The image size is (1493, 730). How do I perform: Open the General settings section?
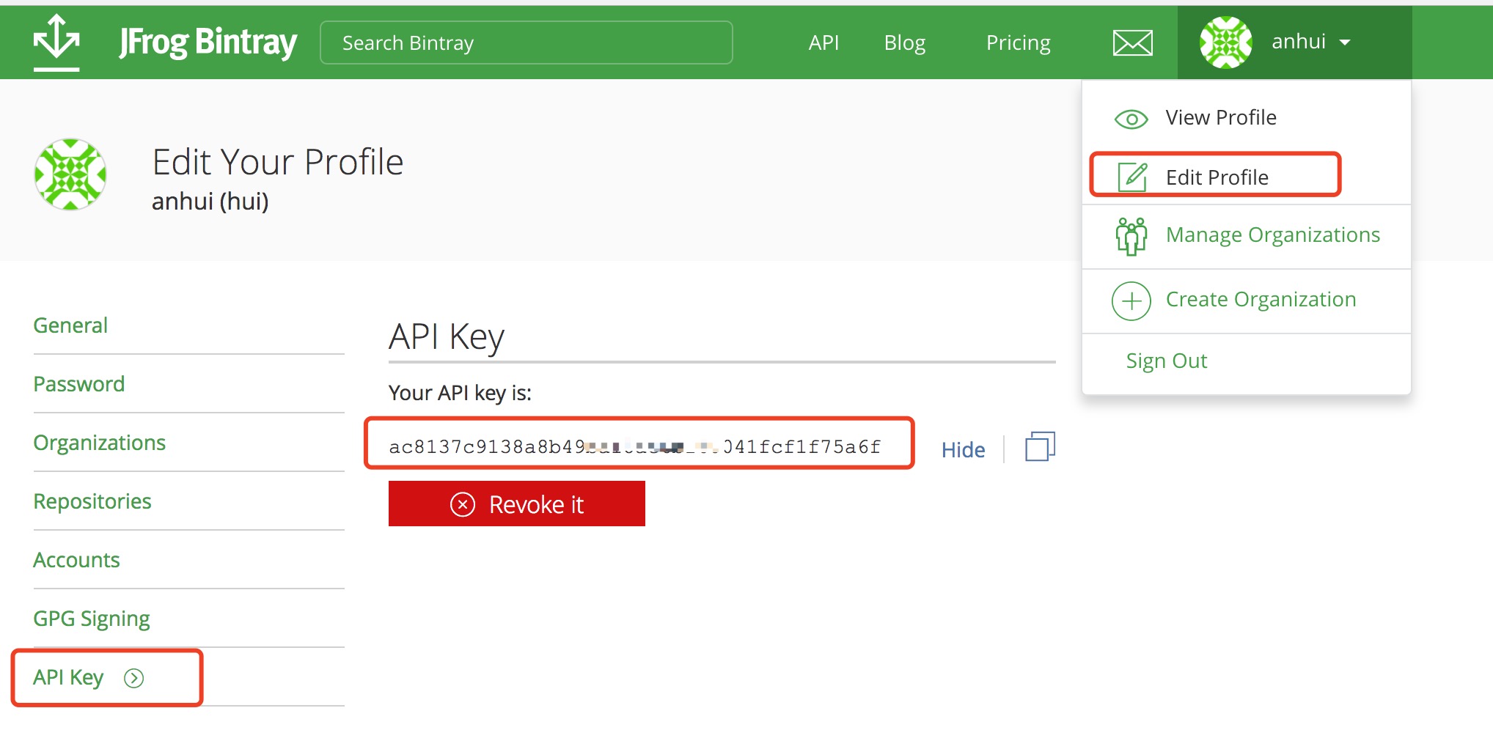coord(70,325)
